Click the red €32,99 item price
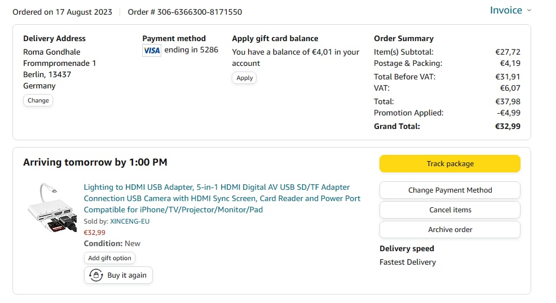 tap(95, 233)
